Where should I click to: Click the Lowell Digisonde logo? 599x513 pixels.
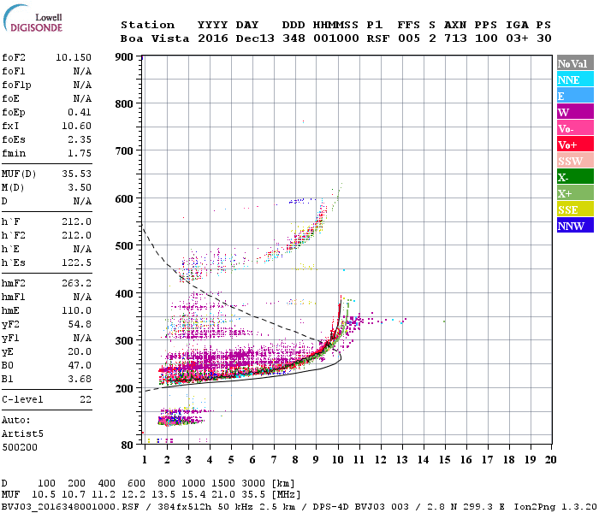[x=33, y=19]
